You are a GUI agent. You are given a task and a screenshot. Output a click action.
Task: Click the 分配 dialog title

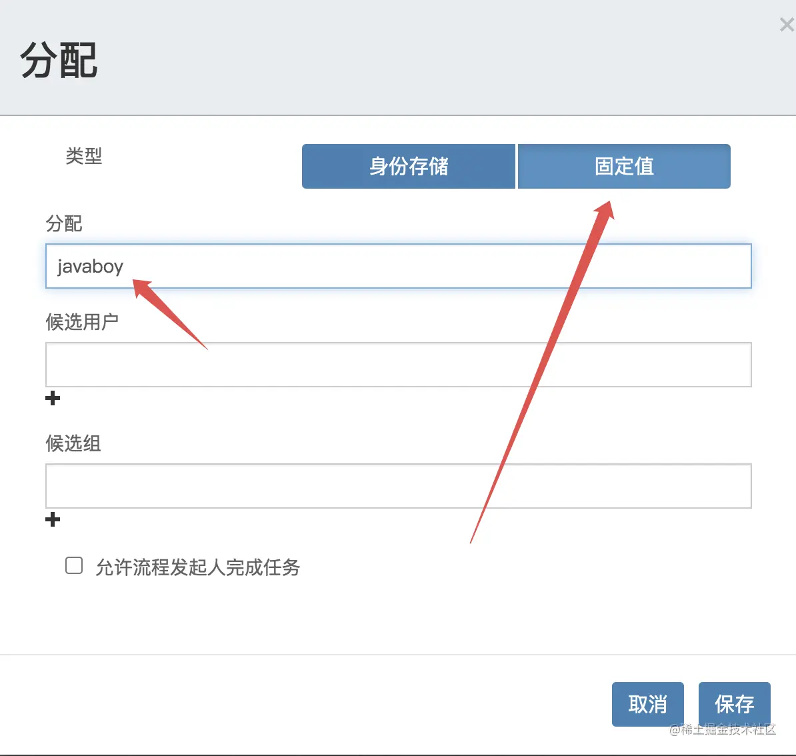tap(59, 61)
